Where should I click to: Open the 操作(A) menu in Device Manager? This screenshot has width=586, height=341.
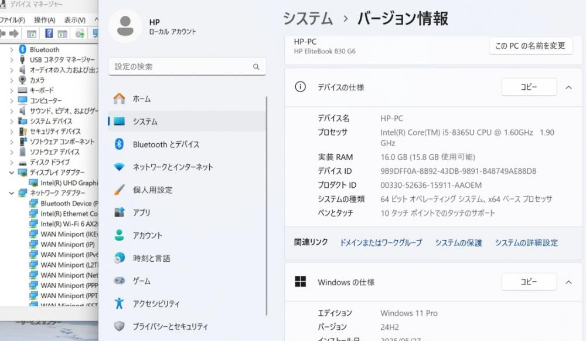click(45, 20)
